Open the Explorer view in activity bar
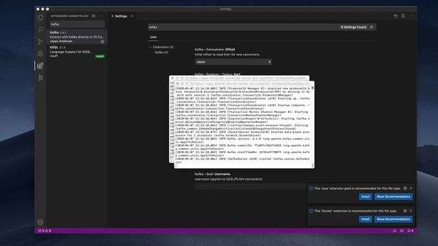 (40, 18)
